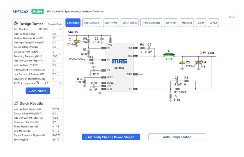This screenshot has width=244, height=157.
Task: Click the Vo/Vcc/Vin label on schematic
Action: (76, 59)
